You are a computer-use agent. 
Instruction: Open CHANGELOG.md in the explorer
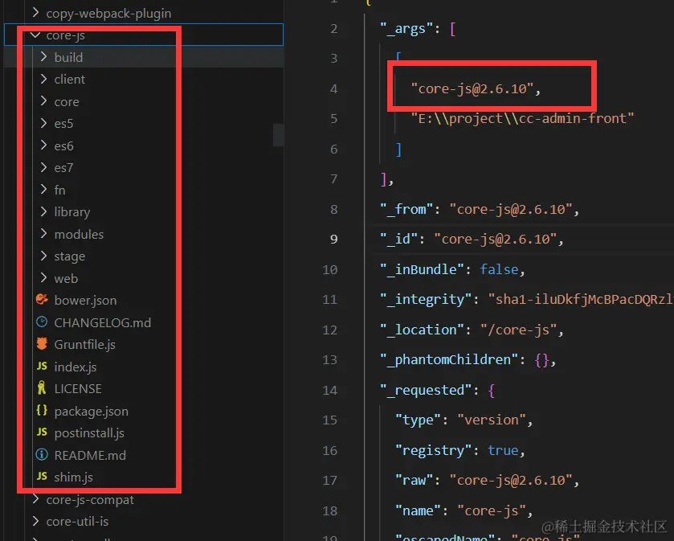[x=103, y=322]
